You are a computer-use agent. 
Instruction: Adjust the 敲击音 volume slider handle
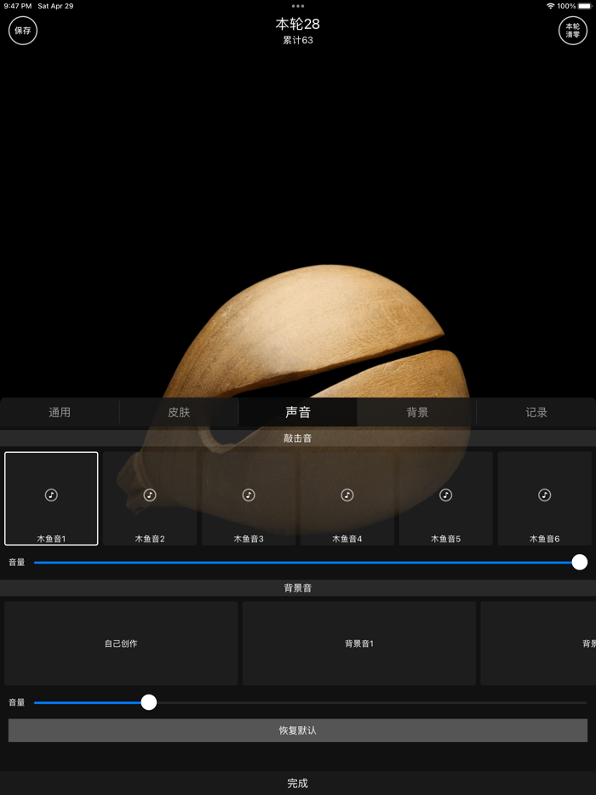coord(579,562)
